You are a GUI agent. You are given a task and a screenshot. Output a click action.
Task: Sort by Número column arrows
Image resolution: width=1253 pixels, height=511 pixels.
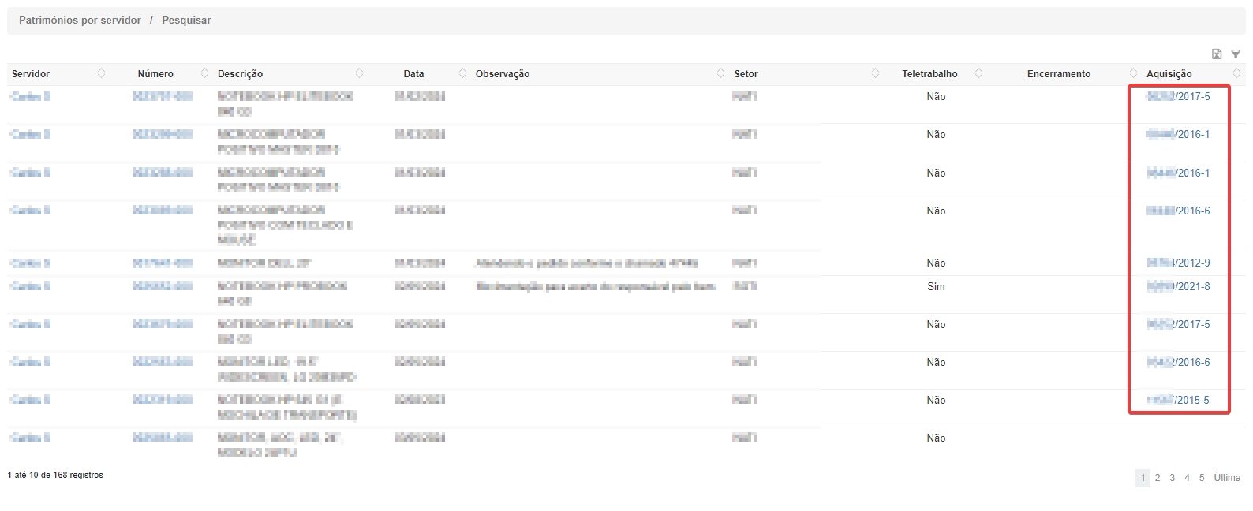pyautogui.click(x=205, y=73)
